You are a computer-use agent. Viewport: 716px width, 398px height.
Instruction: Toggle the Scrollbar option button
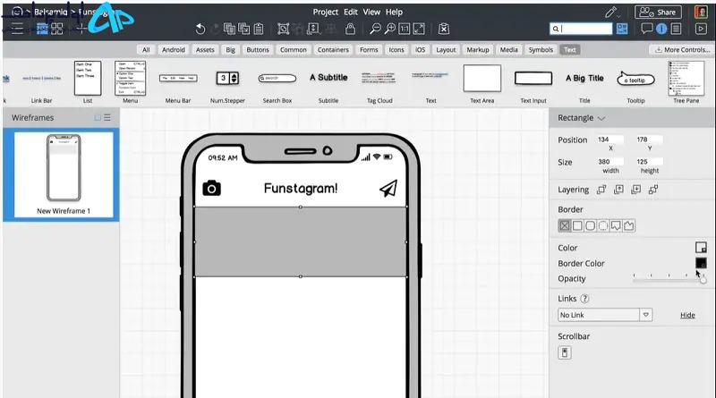(565, 352)
